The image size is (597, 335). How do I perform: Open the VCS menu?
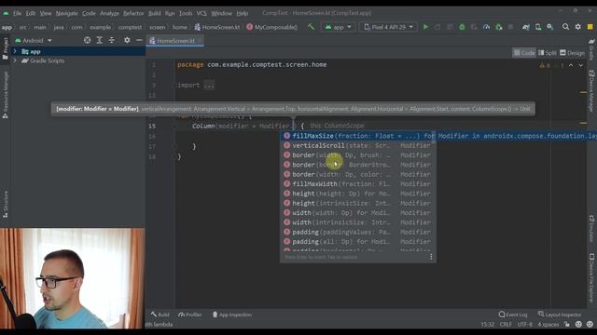[x=201, y=13]
